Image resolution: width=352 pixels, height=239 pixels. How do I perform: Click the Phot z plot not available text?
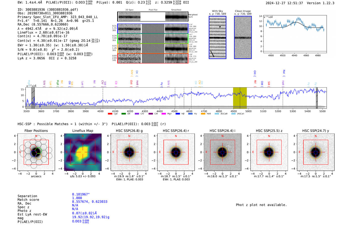tap(261, 205)
